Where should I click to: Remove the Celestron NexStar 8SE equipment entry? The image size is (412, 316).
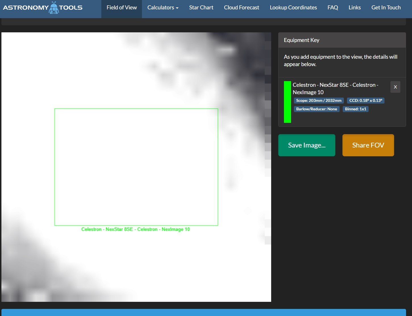click(x=395, y=87)
